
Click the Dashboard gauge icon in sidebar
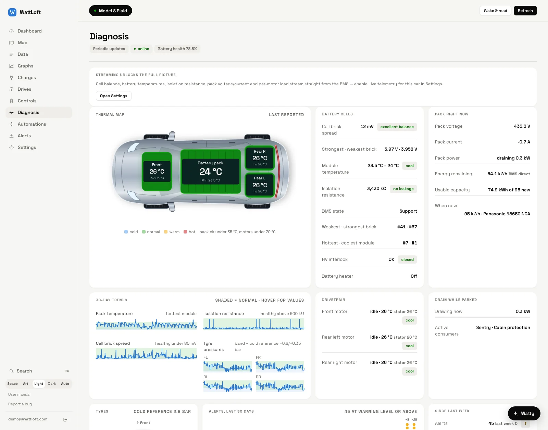[11, 31]
